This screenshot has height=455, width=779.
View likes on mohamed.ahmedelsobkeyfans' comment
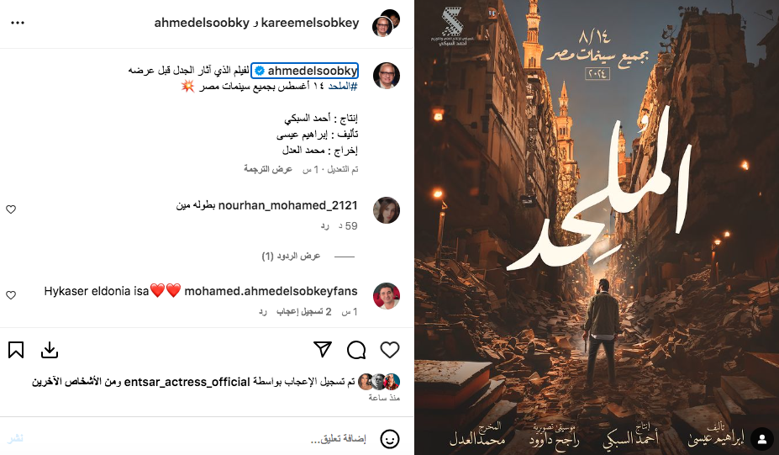[x=303, y=312]
